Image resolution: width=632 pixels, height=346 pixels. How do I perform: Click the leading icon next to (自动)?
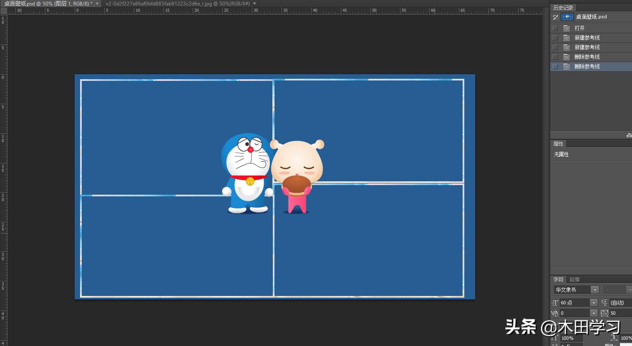pyautogui.click(x=604, y=303)
